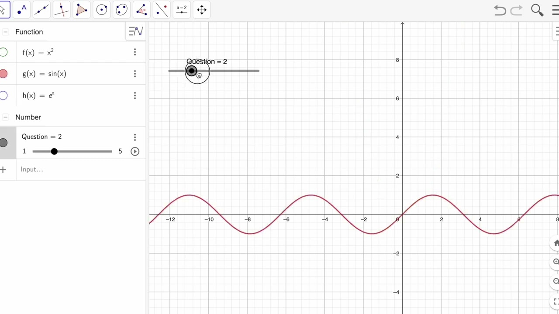This screenshot has width=559, height=314.
Task: Click the Number group heading
Action: (28, 117)
